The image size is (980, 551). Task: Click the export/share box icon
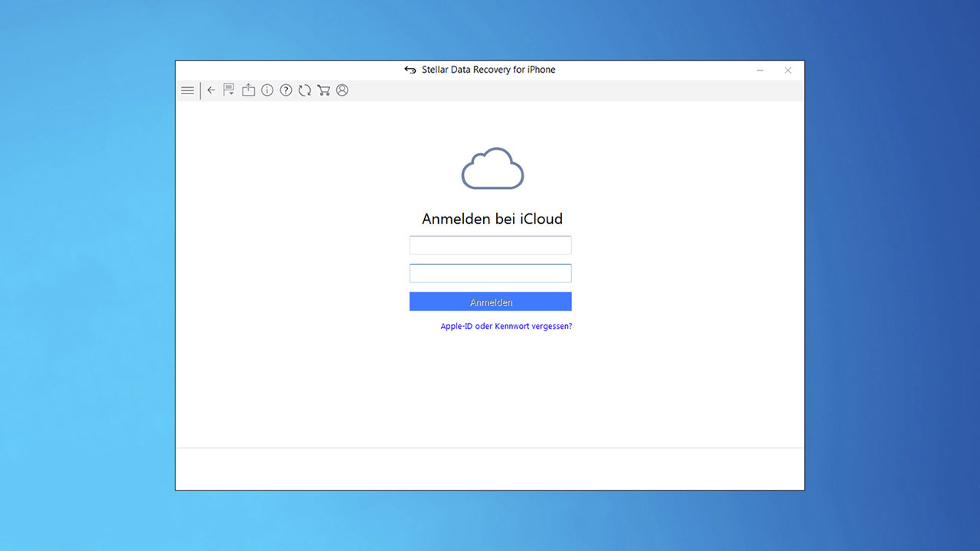pyautogui.click(x=248, y=90)
